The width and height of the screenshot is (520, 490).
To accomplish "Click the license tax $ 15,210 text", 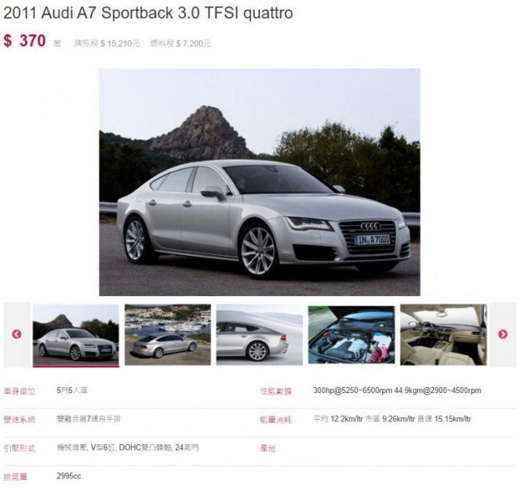I will click(107, 44).
